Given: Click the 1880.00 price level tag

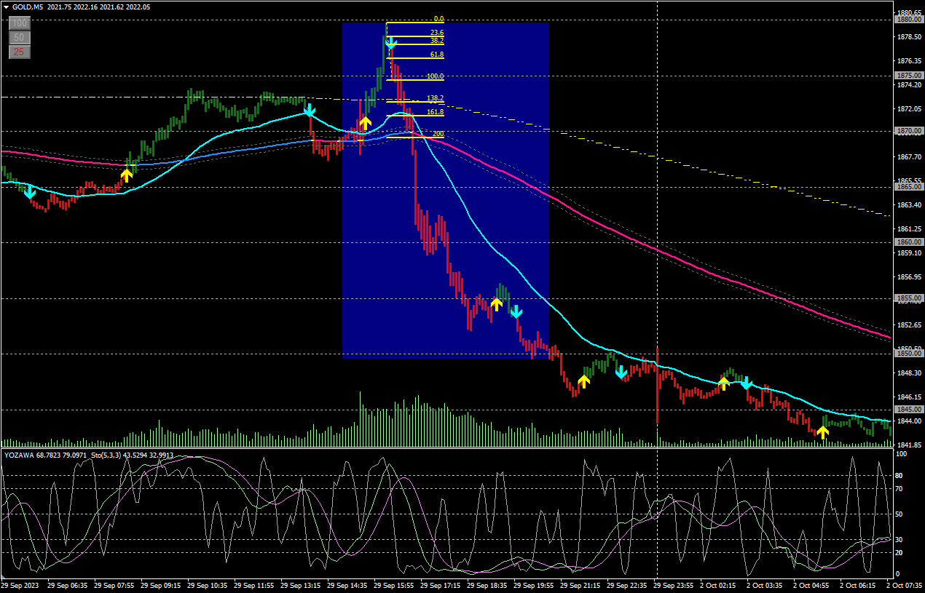Looking at the screenshot, I should pos(908,20).
